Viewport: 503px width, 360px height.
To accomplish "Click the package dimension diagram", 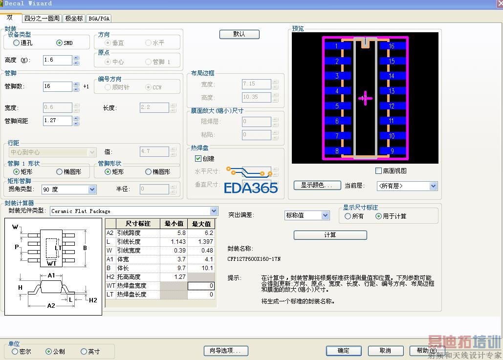I will tap(53, 267).
